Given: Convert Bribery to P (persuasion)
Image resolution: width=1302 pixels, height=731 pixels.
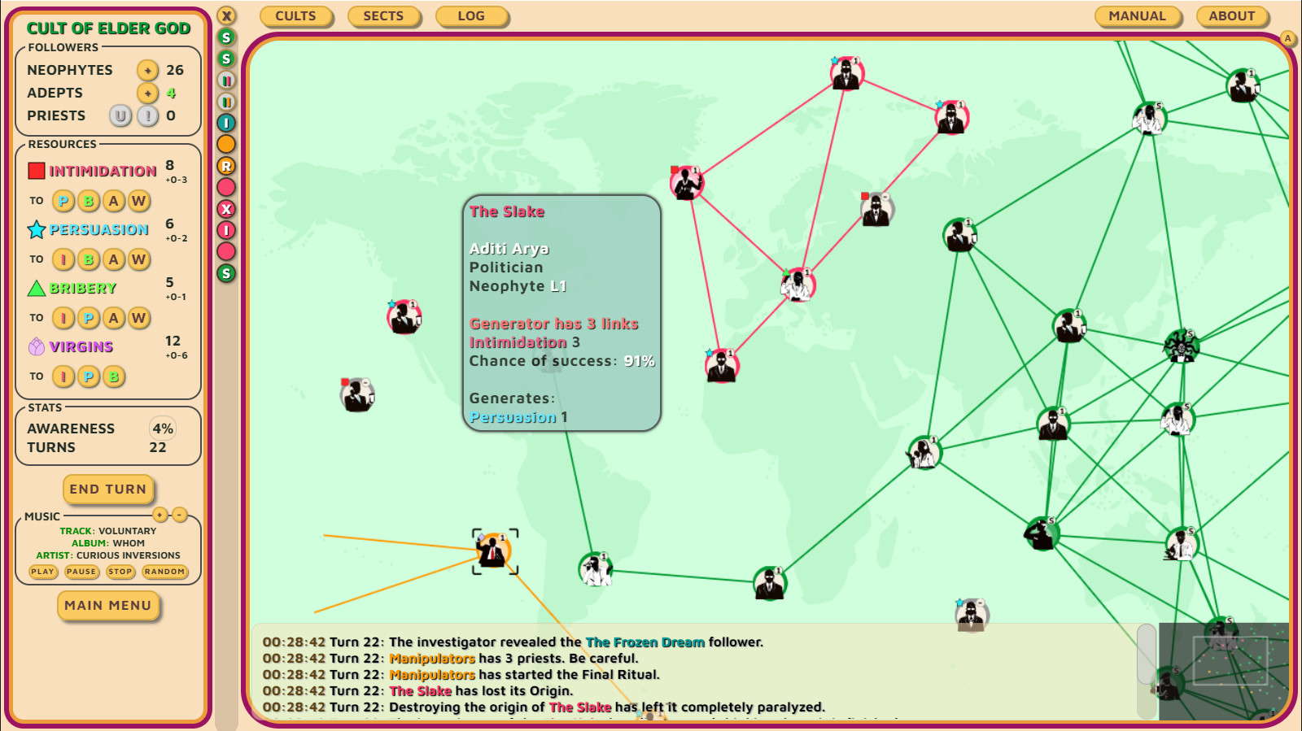Looking at the screenshot, I should tap(89, 318).
